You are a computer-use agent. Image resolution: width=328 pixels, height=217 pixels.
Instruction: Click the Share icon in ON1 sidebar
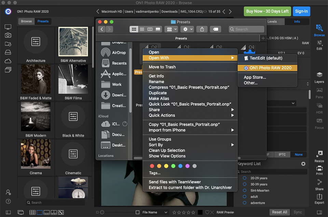(319, 182)
